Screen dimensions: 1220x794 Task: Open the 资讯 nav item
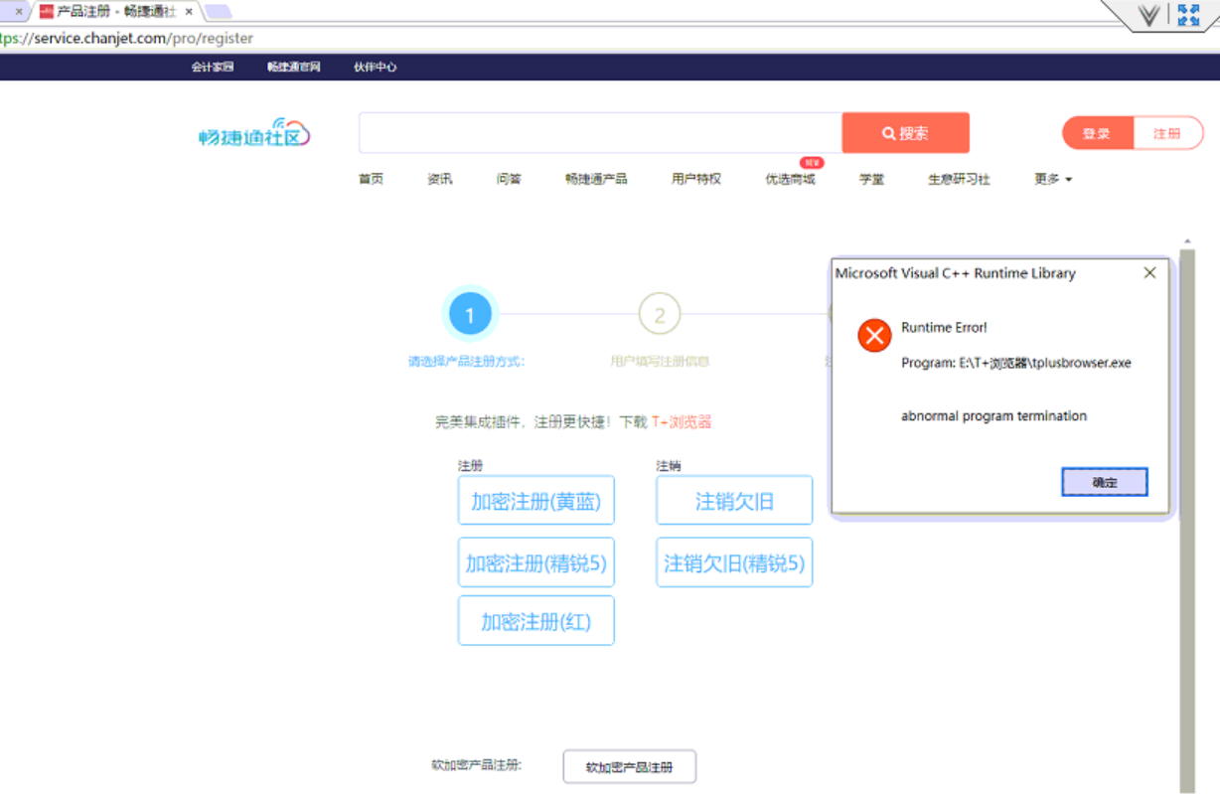pos(439,179)
